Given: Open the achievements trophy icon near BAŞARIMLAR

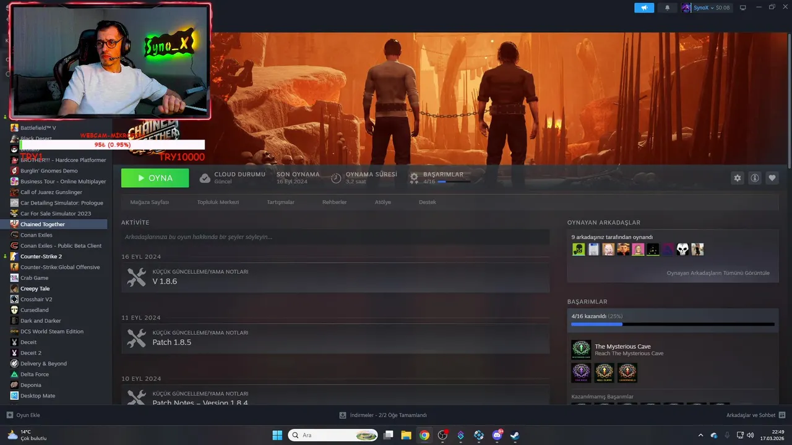Looking at the screenshot, I should (x=414, y=178).
